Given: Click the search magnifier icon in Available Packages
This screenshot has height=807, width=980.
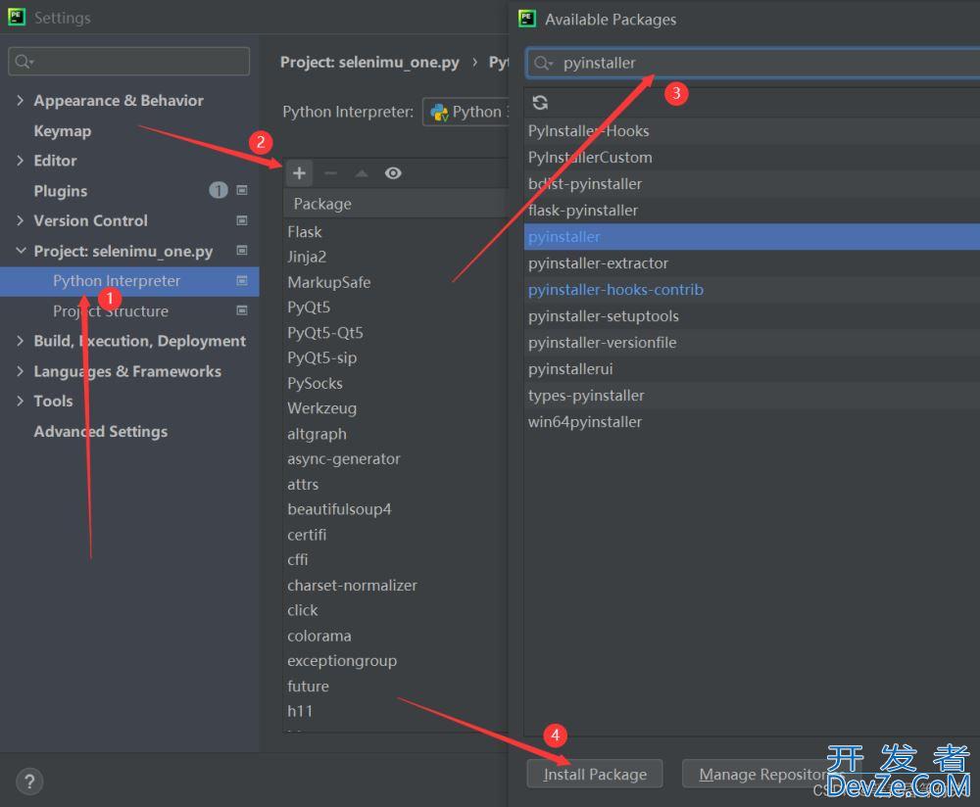Looking at the screenshot, I should coord(543,63).
